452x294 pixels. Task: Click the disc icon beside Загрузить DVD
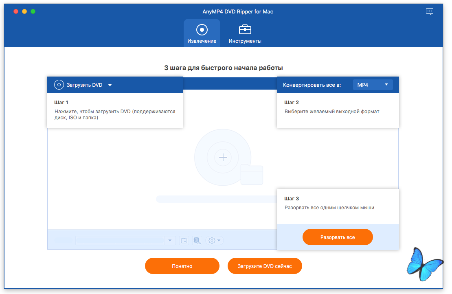[x=59, y=85]
